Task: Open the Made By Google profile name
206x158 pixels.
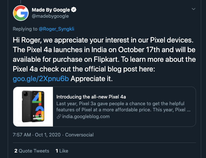Action: click(51, 10)
